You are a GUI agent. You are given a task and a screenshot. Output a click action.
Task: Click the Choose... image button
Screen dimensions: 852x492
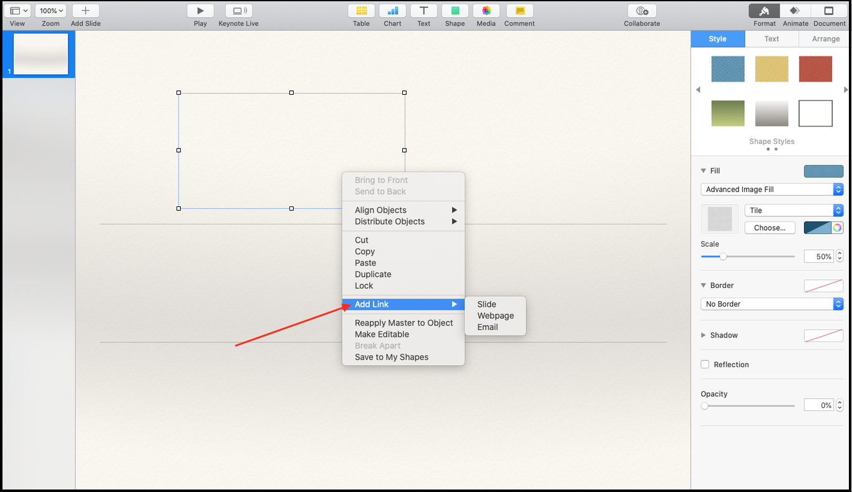click(770, 228)
